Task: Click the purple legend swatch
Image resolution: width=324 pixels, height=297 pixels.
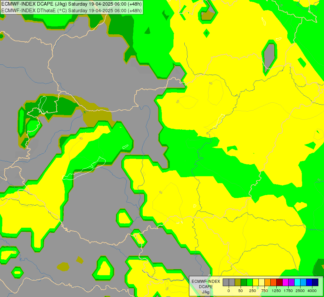Action: (292, 282)
